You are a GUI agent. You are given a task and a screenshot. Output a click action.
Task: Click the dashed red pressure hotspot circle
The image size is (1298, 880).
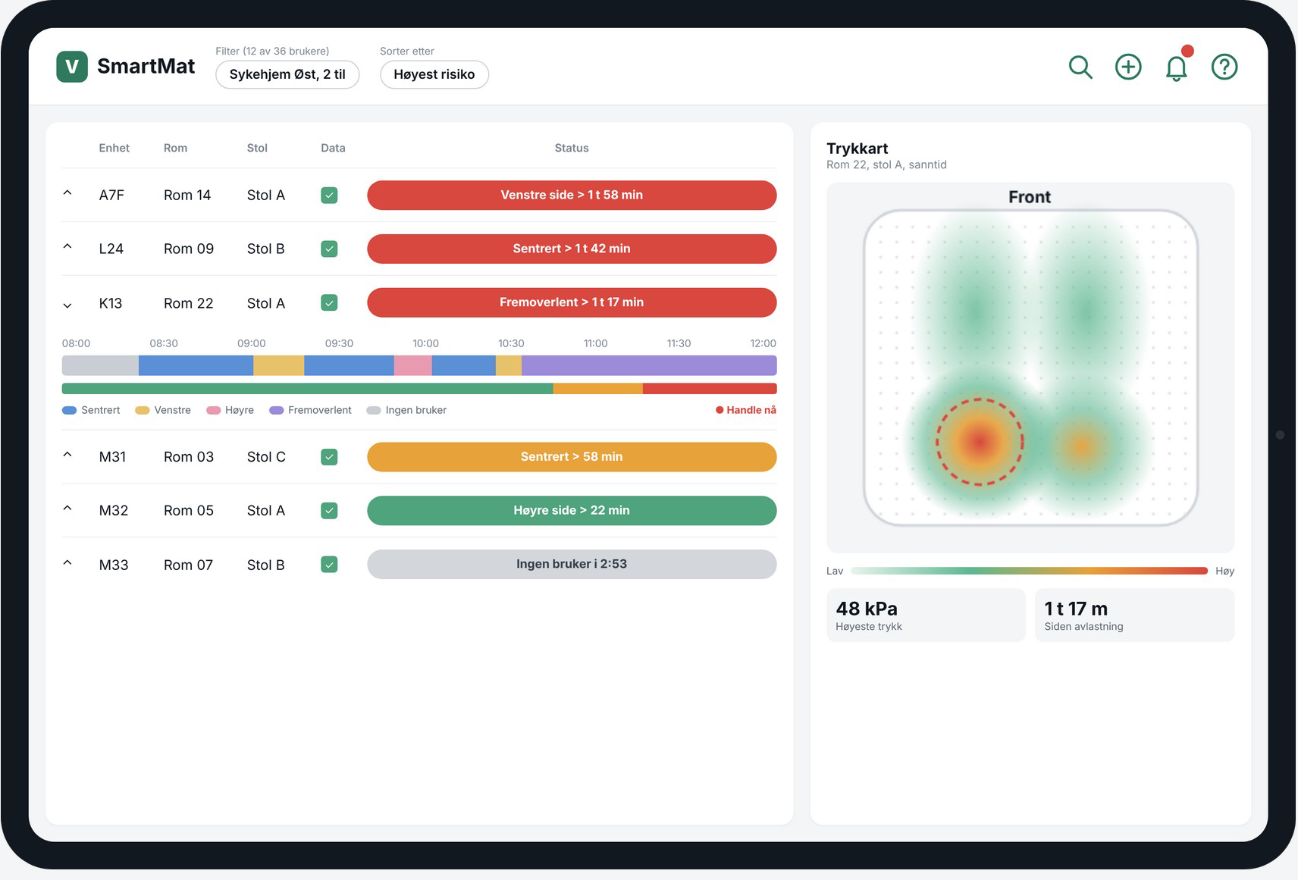(980, 442)
